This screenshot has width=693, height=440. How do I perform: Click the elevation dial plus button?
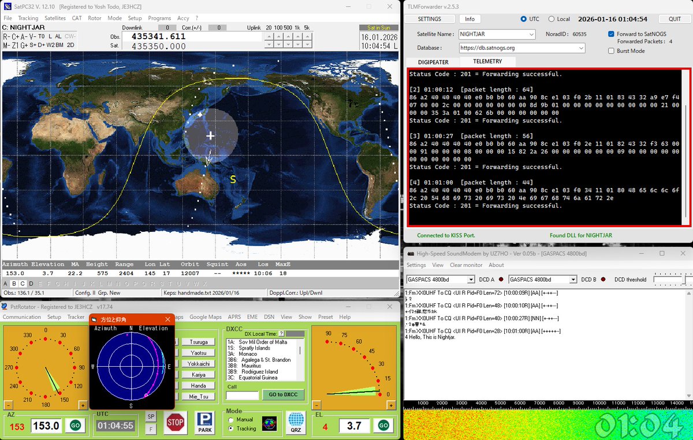[392, 405]
